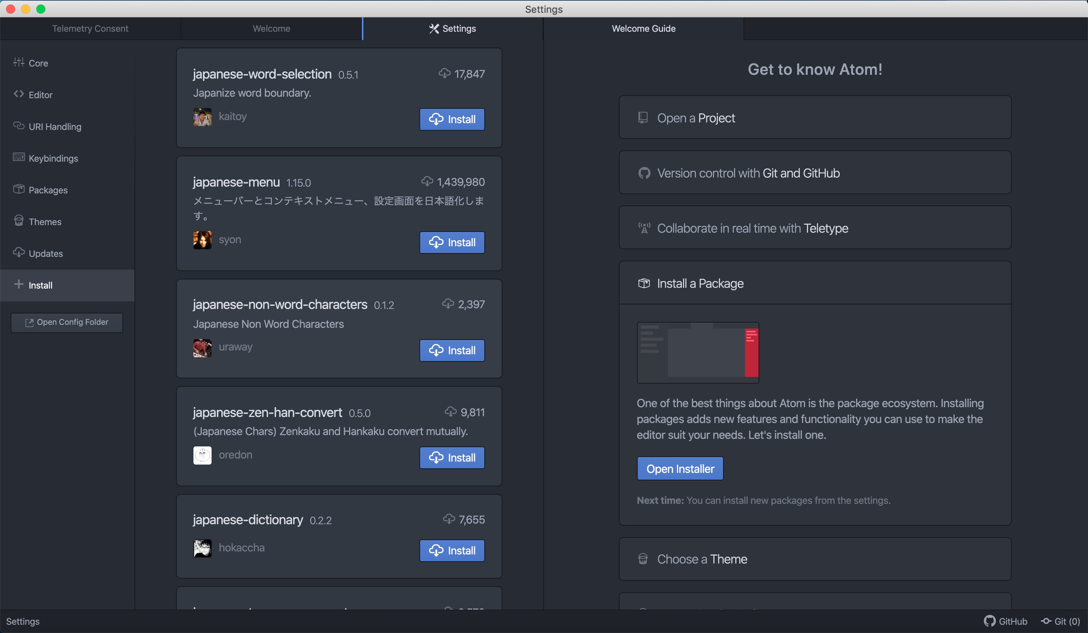
Task: Click the Open Installer button
Action: [x=680, y=469]
